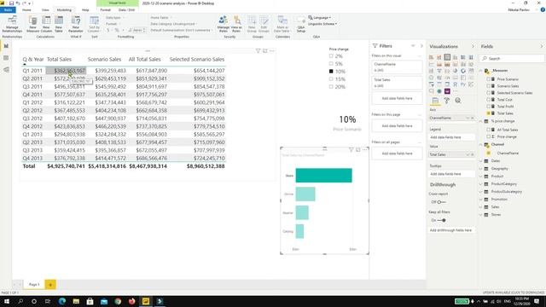
Task: Open focus mode on the table visual
Action: coord(265,51)
